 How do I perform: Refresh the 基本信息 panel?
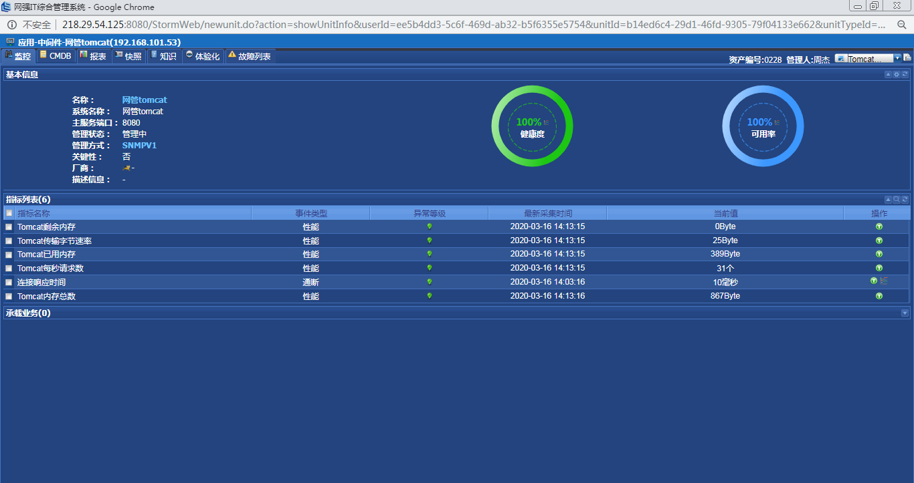pyautogui.click(x=905, y=75)
